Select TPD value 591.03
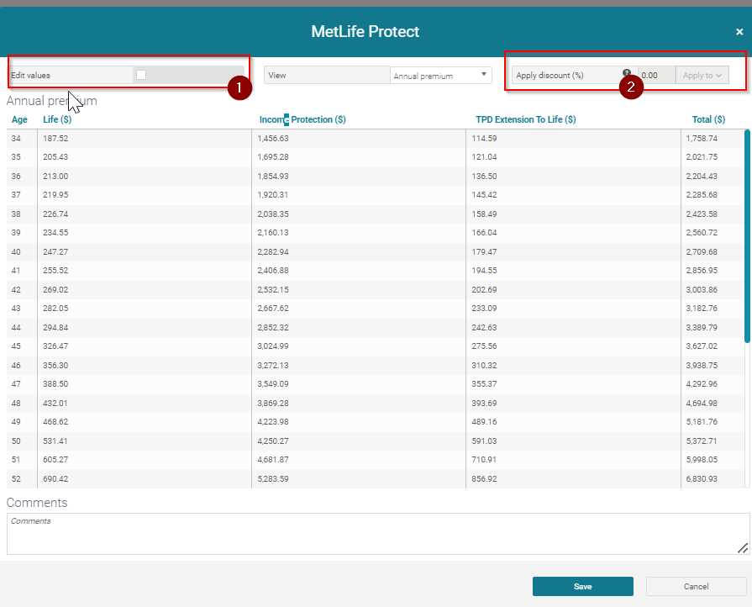The width and height of the screenshot is (752, 607). point(484,441)
